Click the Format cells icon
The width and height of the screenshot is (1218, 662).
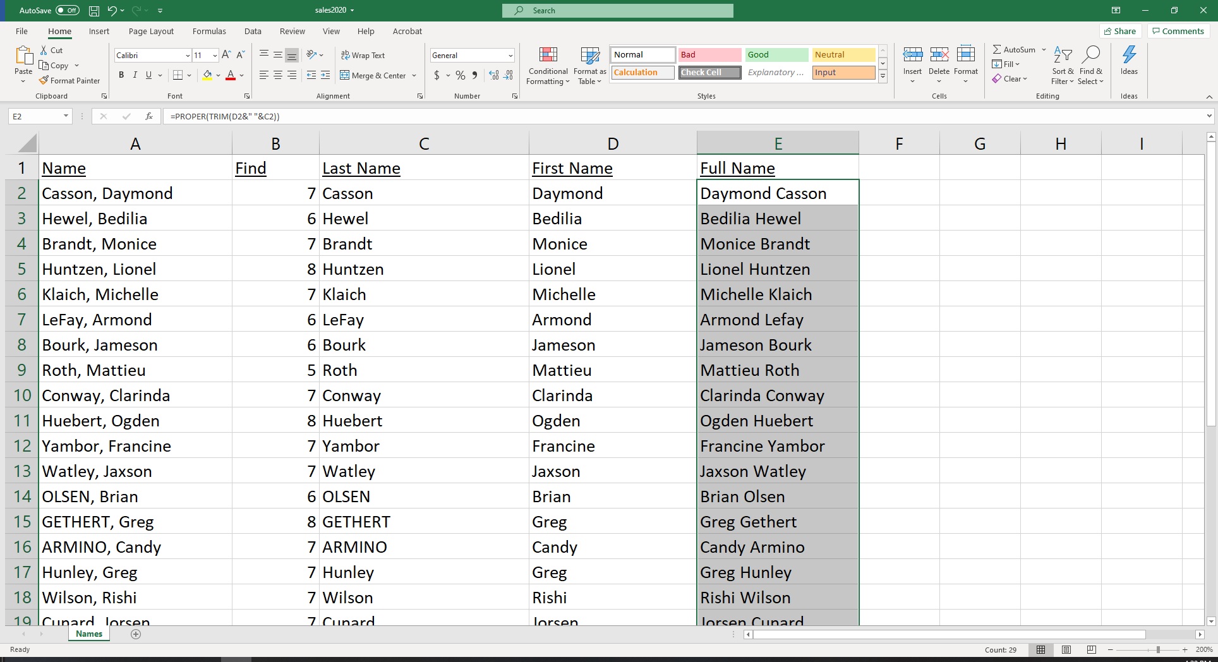965,54
